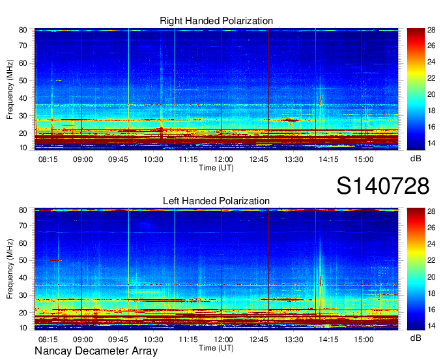443x359 pixels.
Task: Click the 22 value on Right Handed colorbar
Action: click(431, 78)
